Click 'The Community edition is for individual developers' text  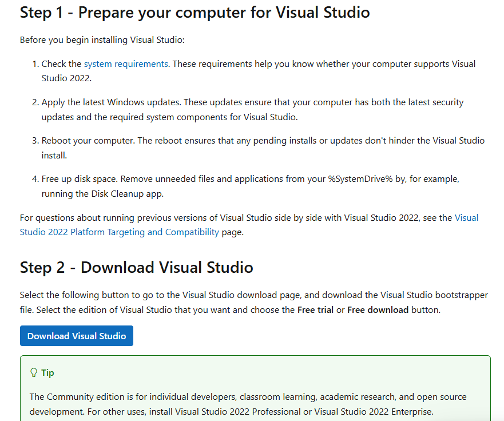coord(132,397)
